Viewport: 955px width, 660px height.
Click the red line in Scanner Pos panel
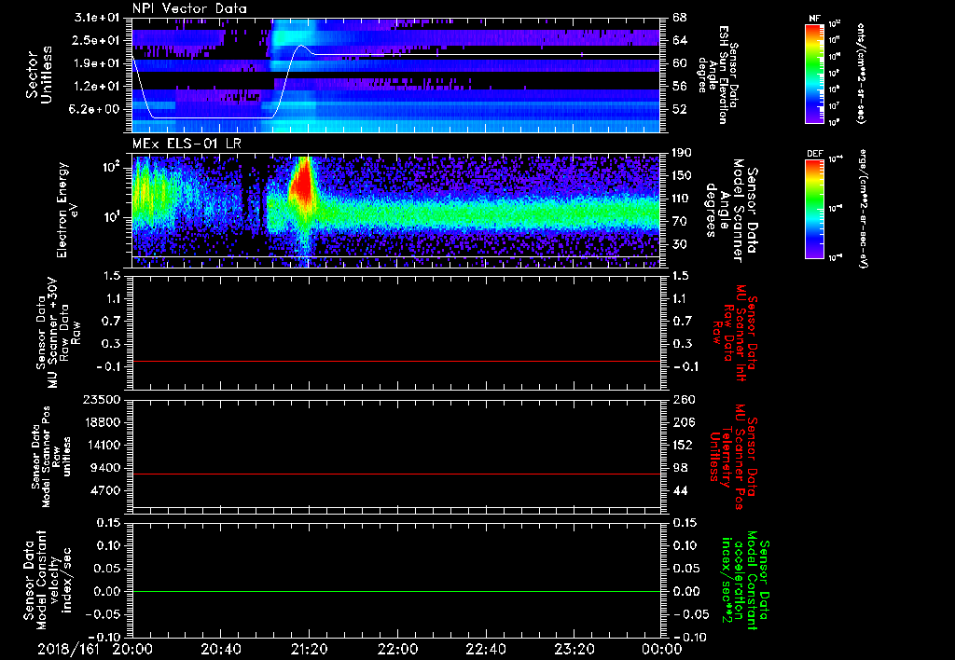coord(395,474)
